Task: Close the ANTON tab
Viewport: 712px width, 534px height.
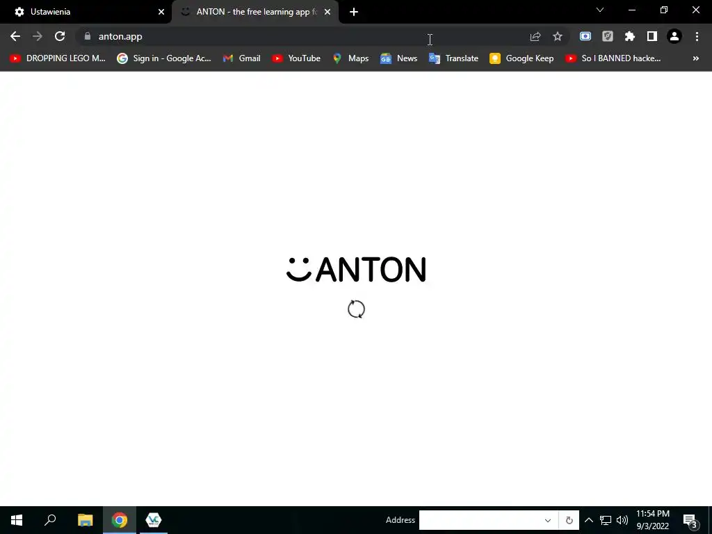Action: coord(327,12)
